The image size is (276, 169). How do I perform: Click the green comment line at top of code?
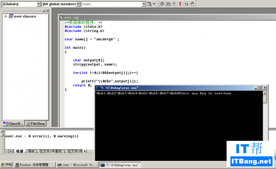(84, 23)
